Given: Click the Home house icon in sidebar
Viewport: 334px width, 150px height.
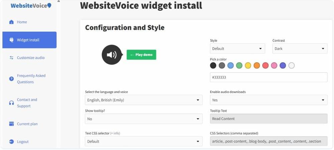Looking at the screenshot, I should (11, 22).
